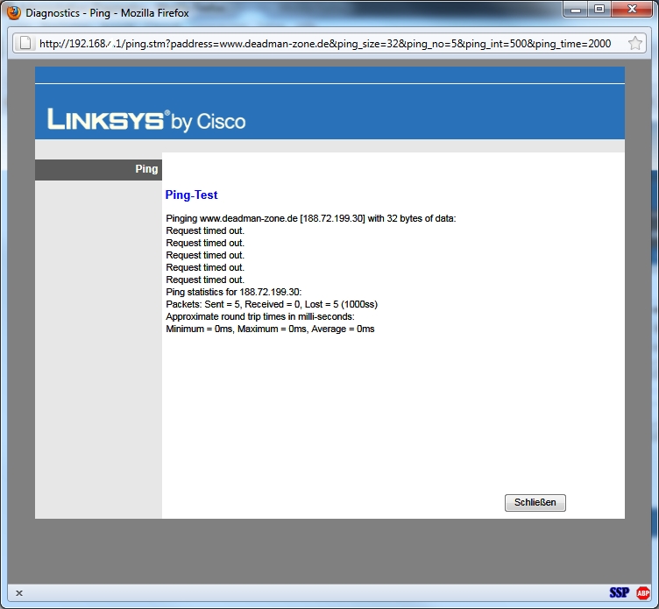This screenshot has width=659, height=609.
Task: Click the address bar URL field
Action: (329, 43)
